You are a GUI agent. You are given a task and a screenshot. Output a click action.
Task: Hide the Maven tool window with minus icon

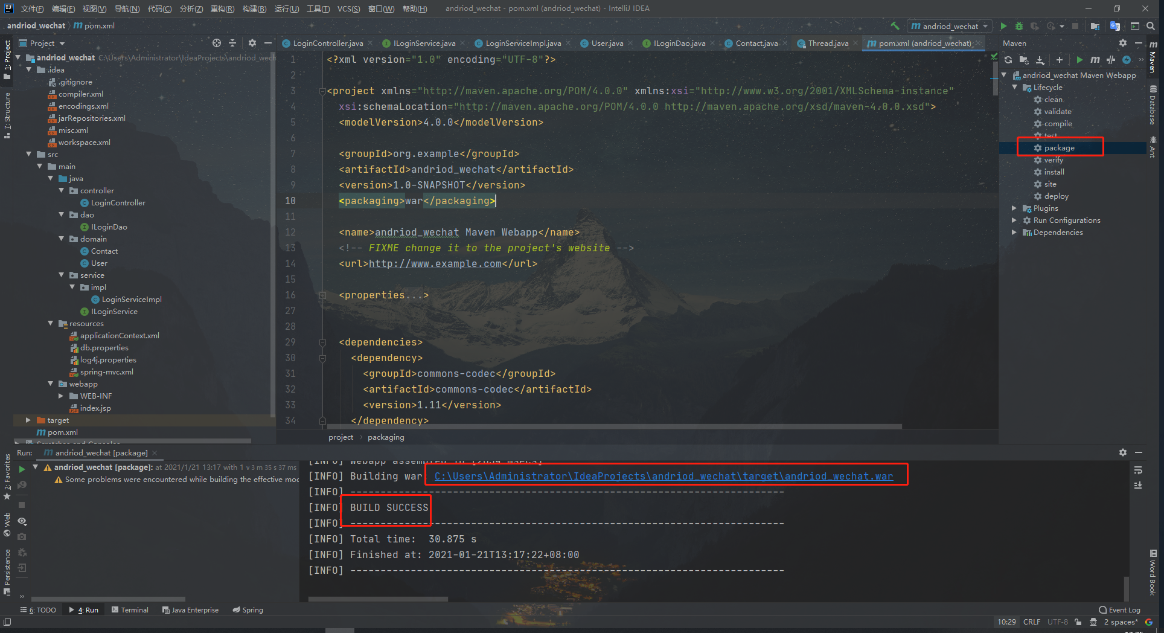click(1139, 43)
